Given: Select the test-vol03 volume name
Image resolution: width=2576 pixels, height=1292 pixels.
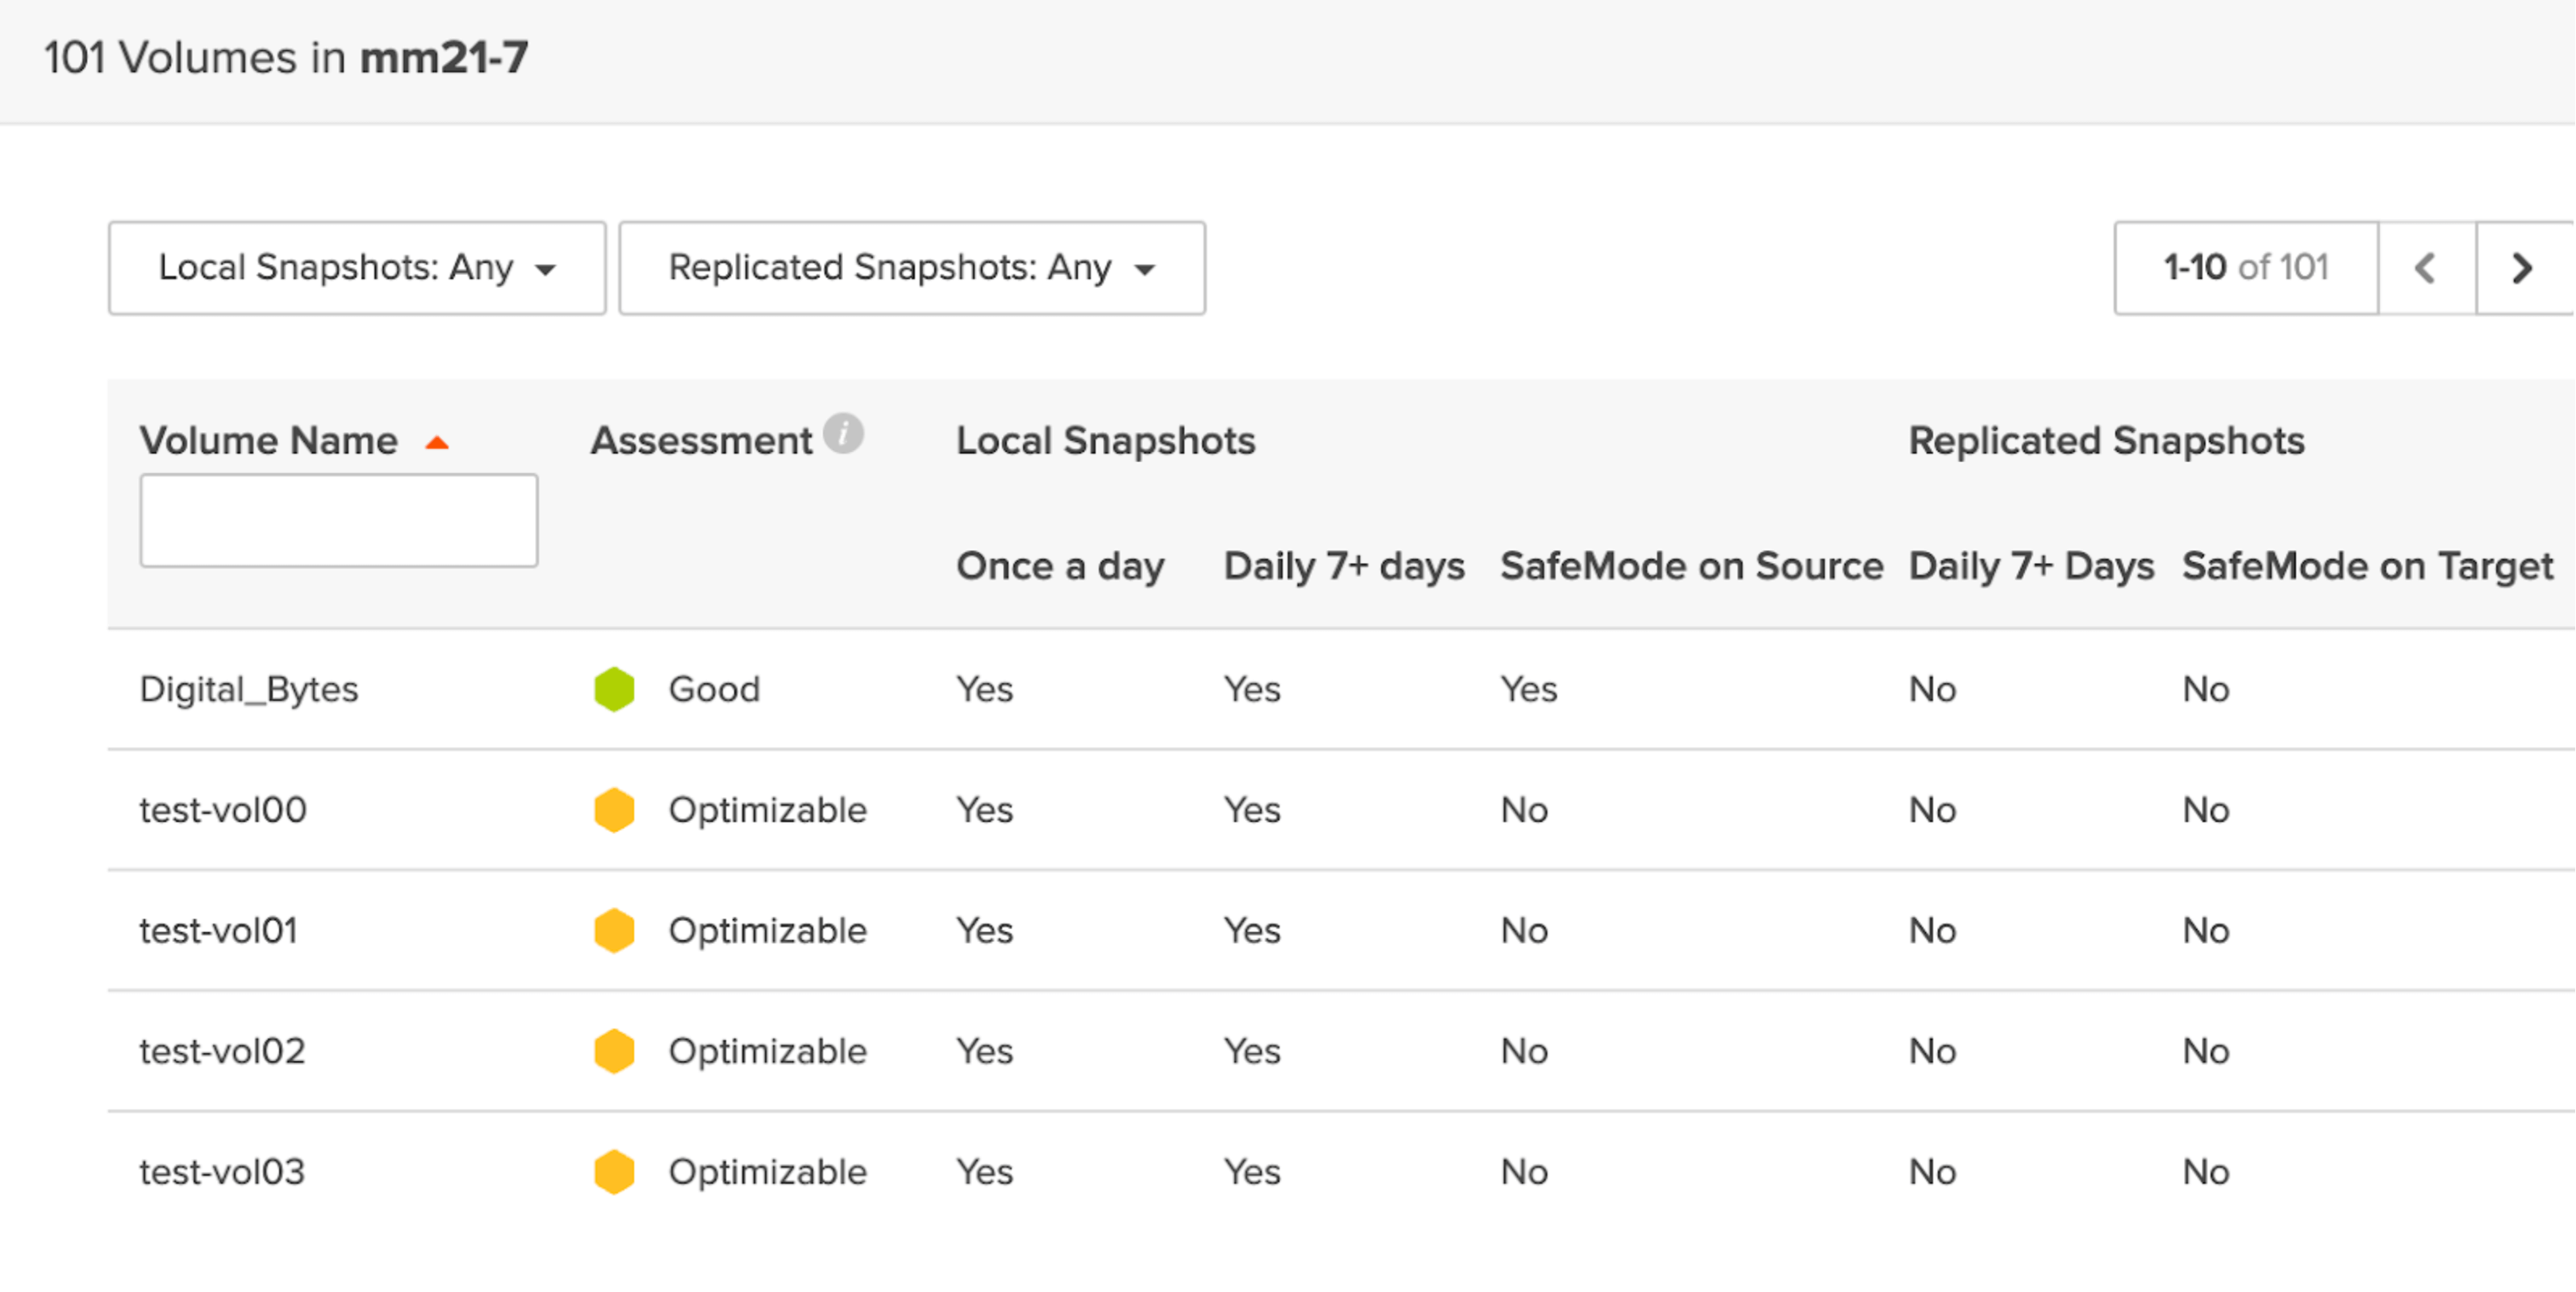Looking at the screenshot, I should pyautogui.click(x=222, y=1172).
